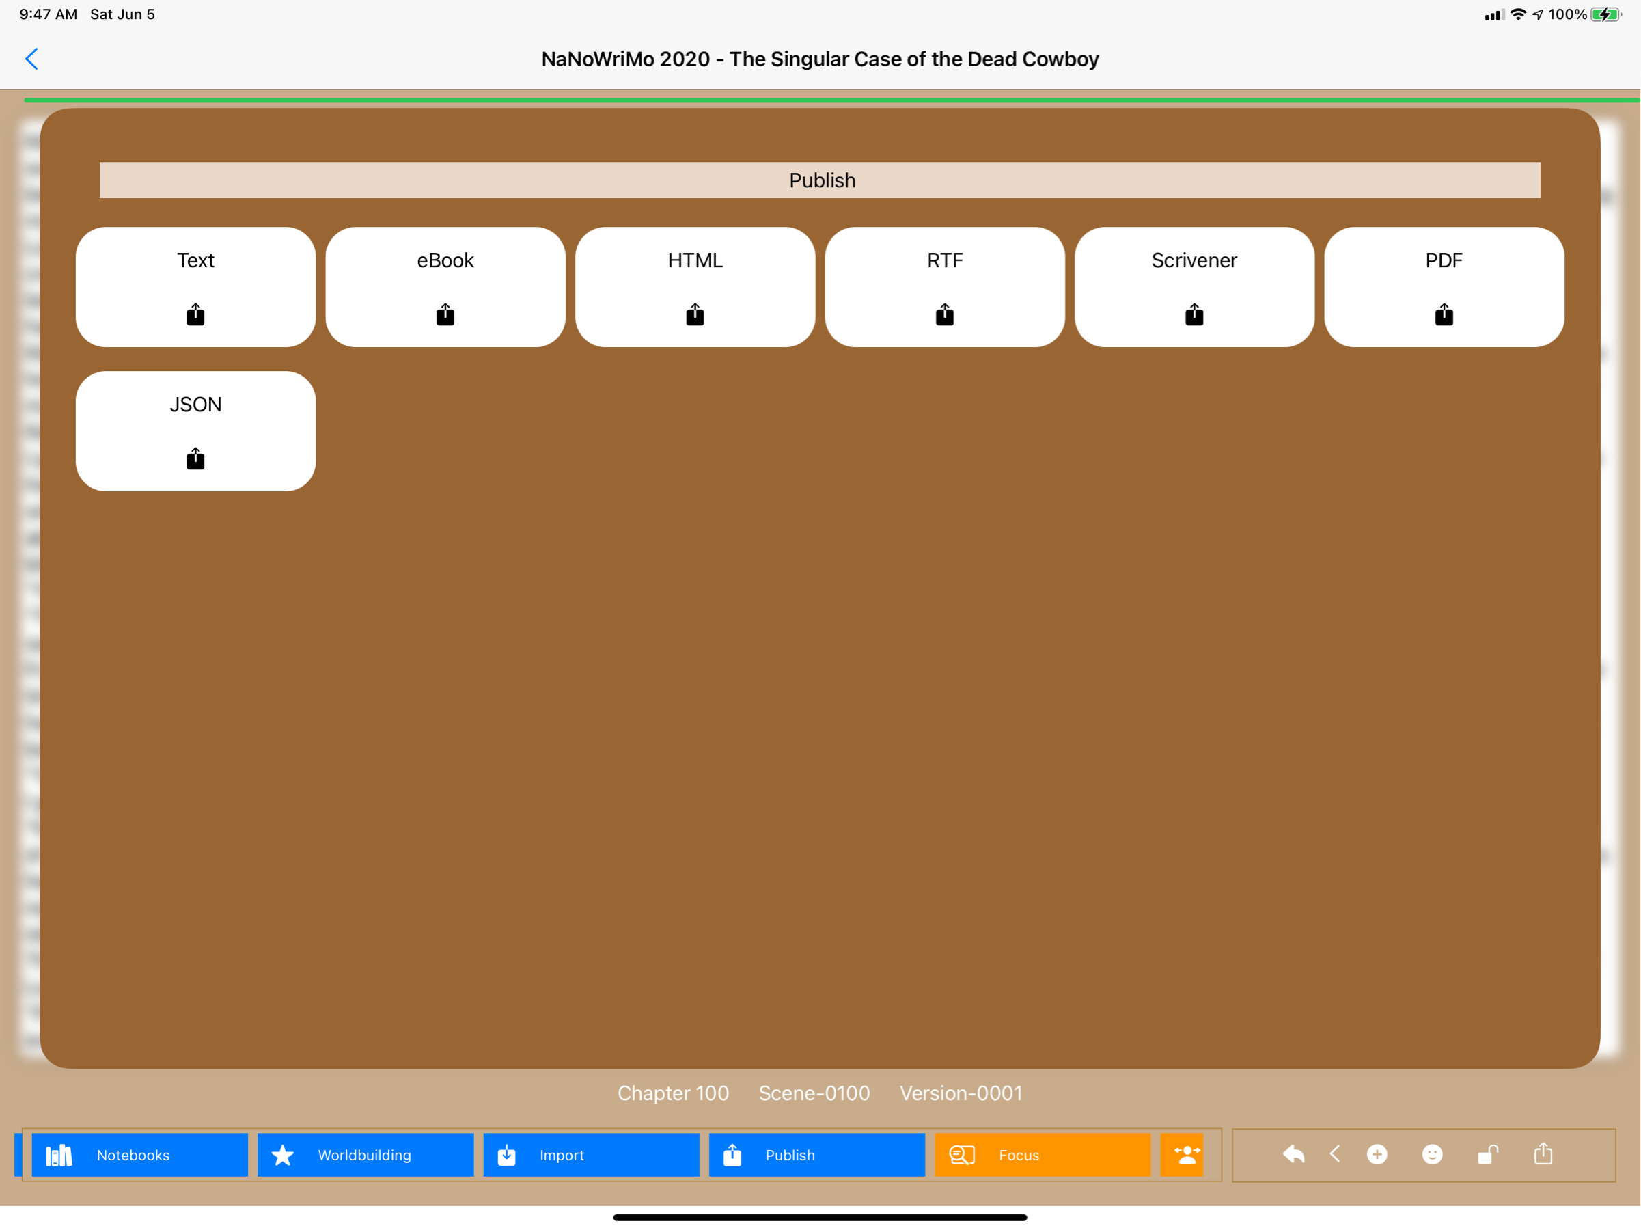The height and width of the screenshot is (1230, 1641).
Task: Tap the eBook export share icon
Action: tap(445, 314)
